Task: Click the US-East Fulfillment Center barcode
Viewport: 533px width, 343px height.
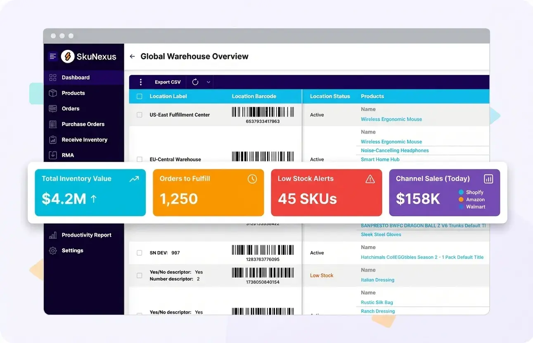Action: click(x=263, y=113)
